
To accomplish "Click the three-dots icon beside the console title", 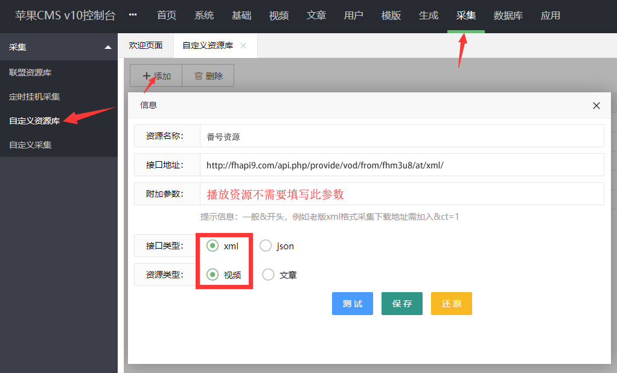I will (133, 16).
